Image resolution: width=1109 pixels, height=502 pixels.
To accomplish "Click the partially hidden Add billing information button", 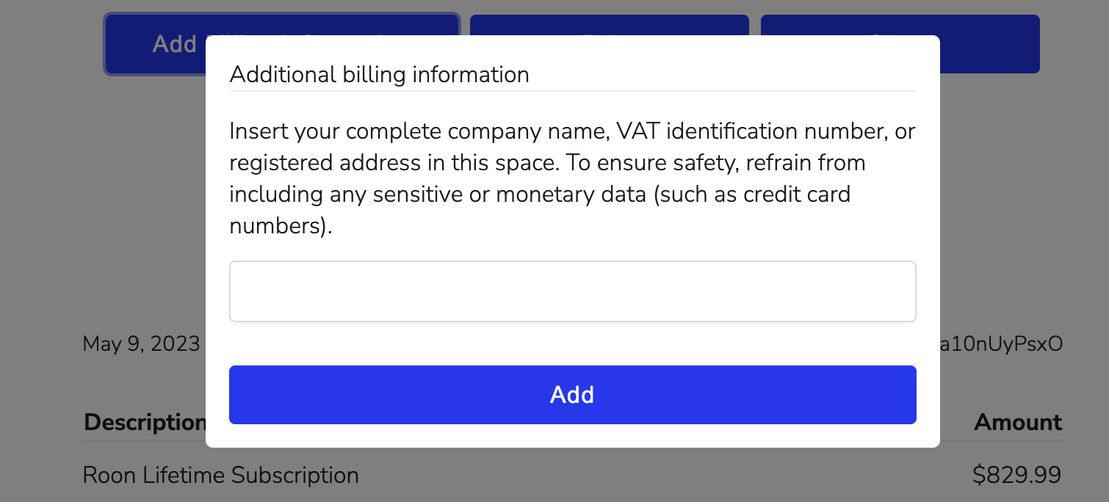I will tap(154, 44).
